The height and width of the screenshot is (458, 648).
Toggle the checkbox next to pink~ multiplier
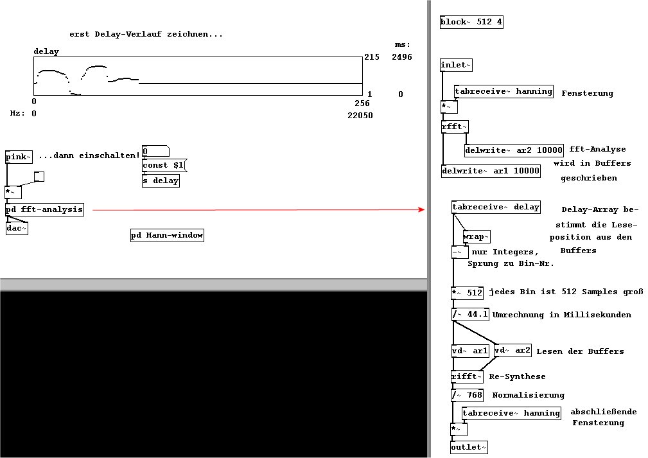point(39,177)
